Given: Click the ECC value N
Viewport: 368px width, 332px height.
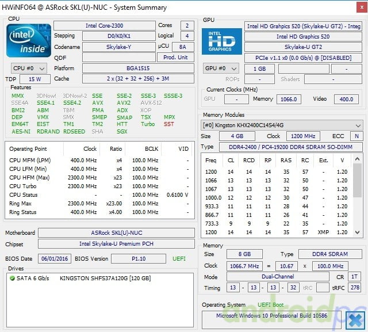Looking at the screenshot, I should [356, 136].
